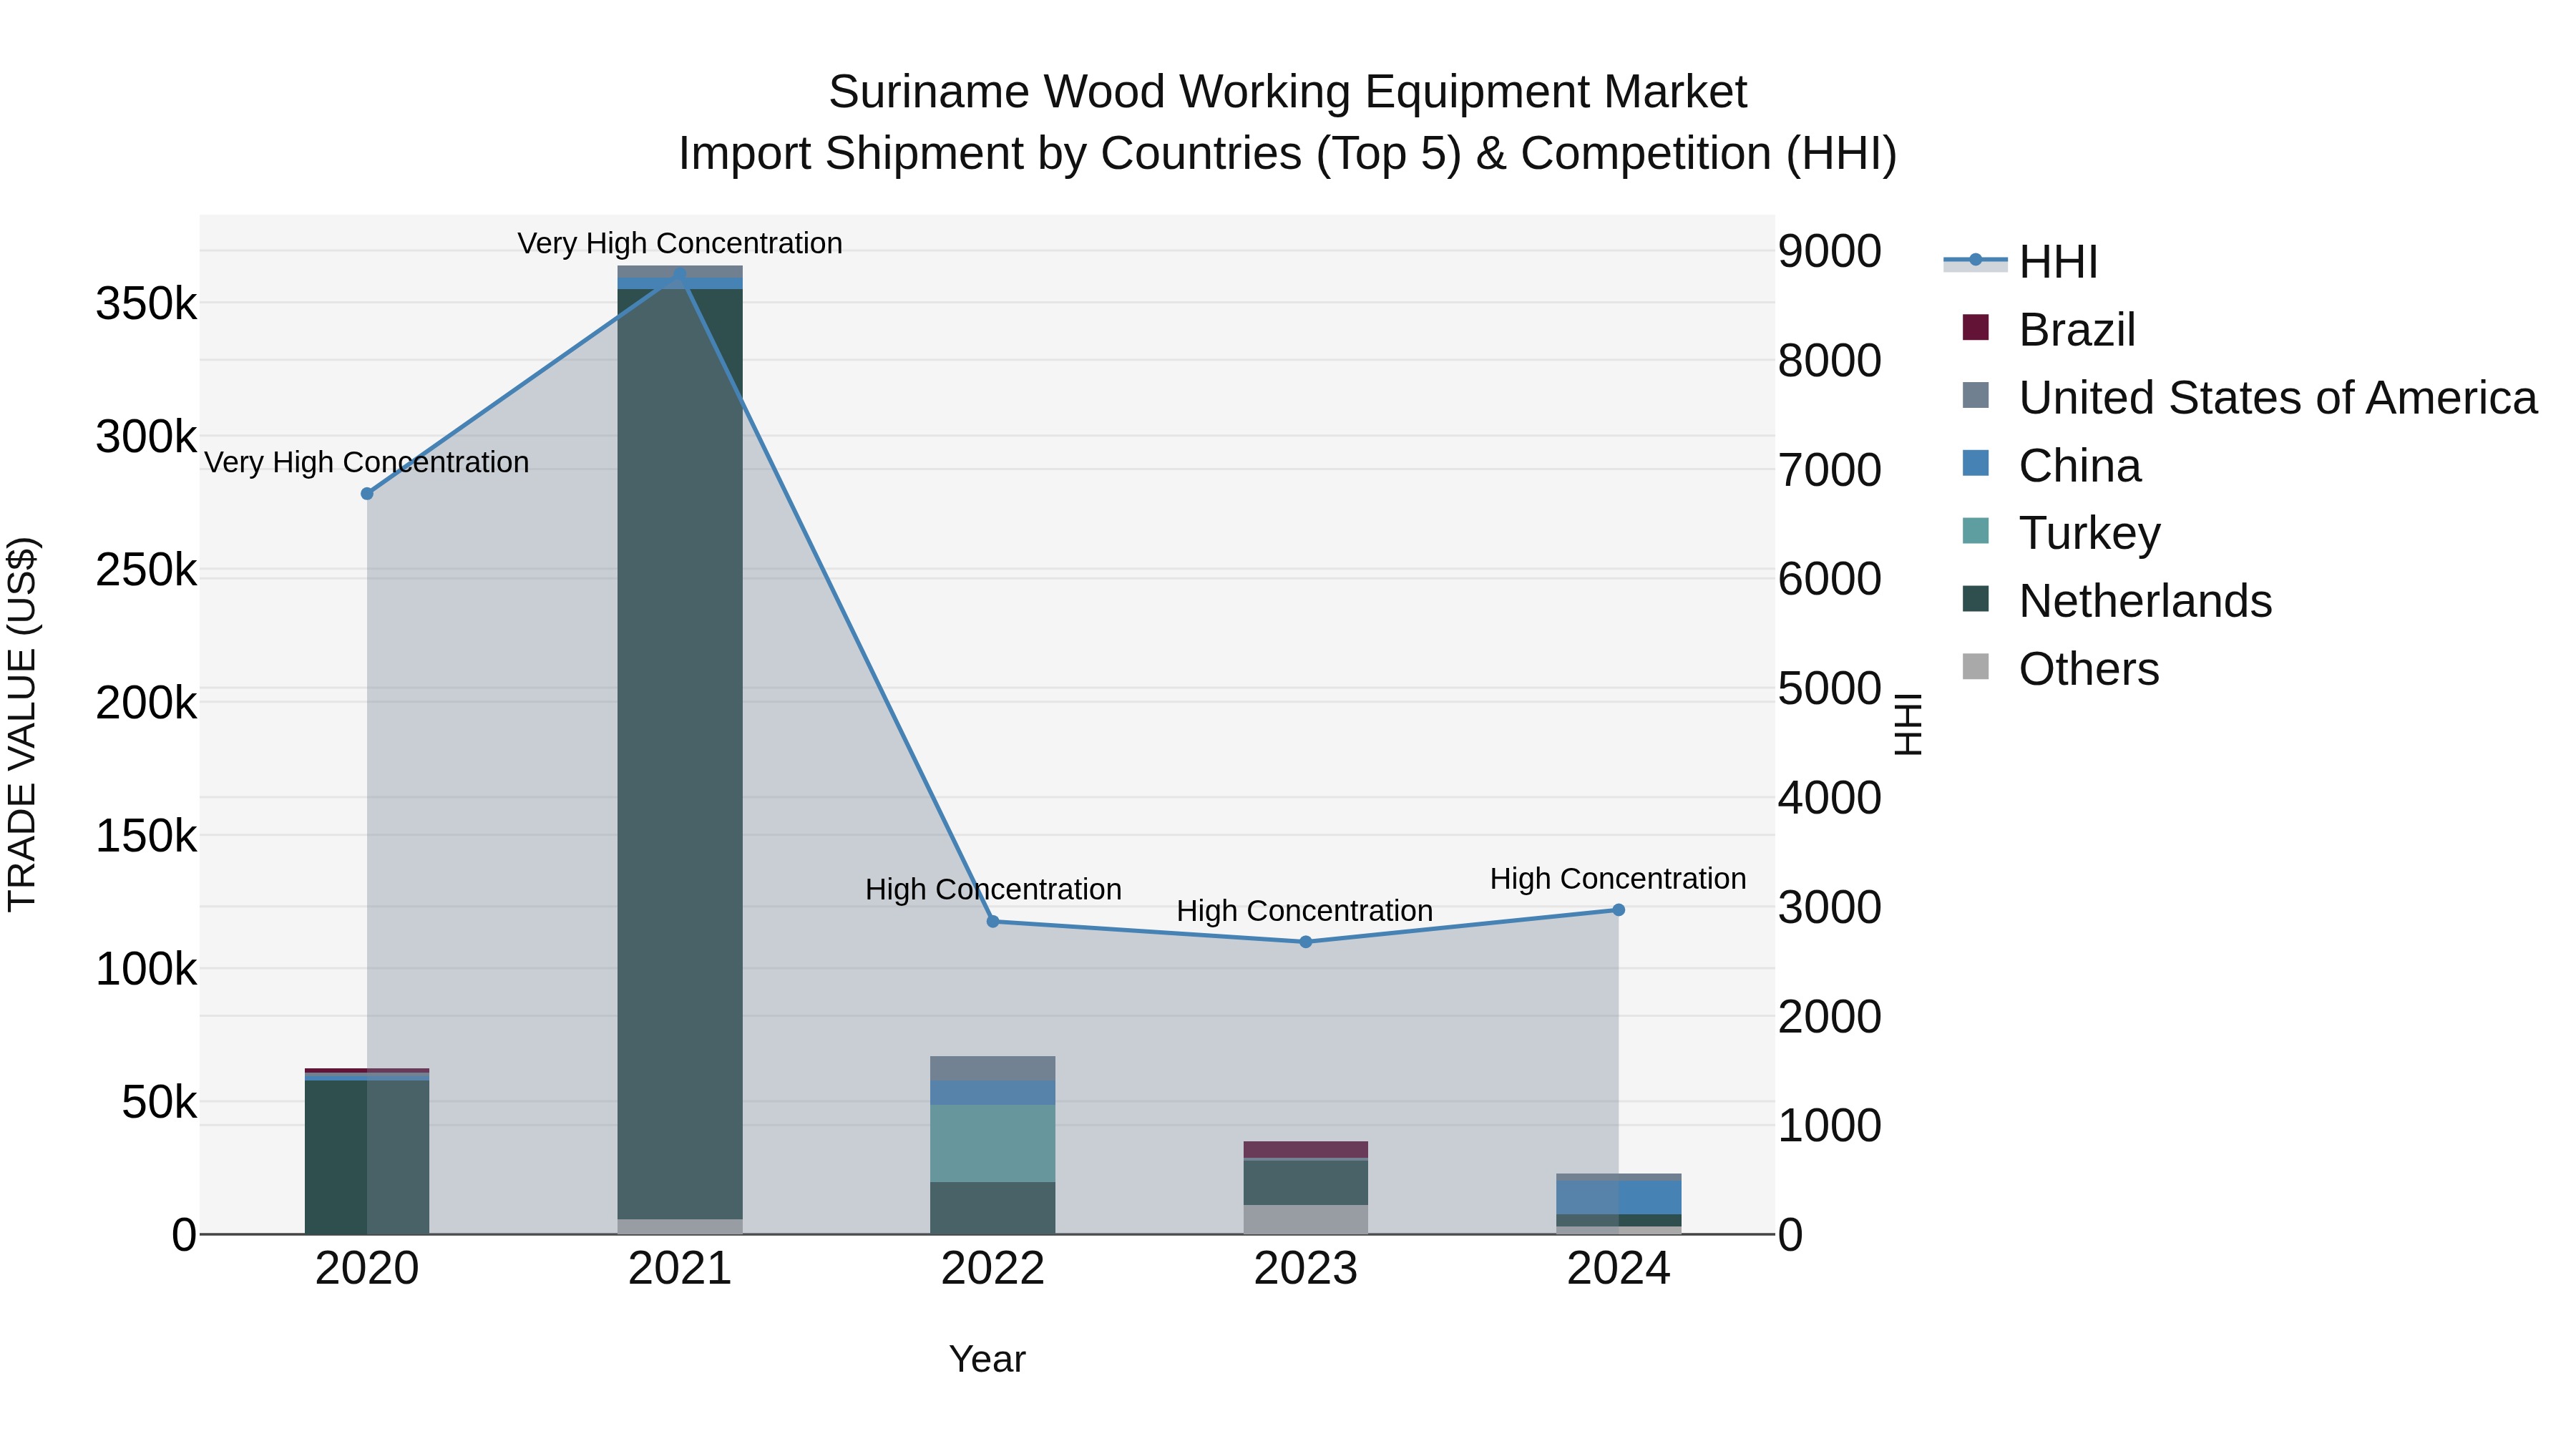Screen dimensions: 2576x1449
Task: Click the chart title 'Suriname Wood Working Equipment Market'
Action: [x=1288, y=92]
